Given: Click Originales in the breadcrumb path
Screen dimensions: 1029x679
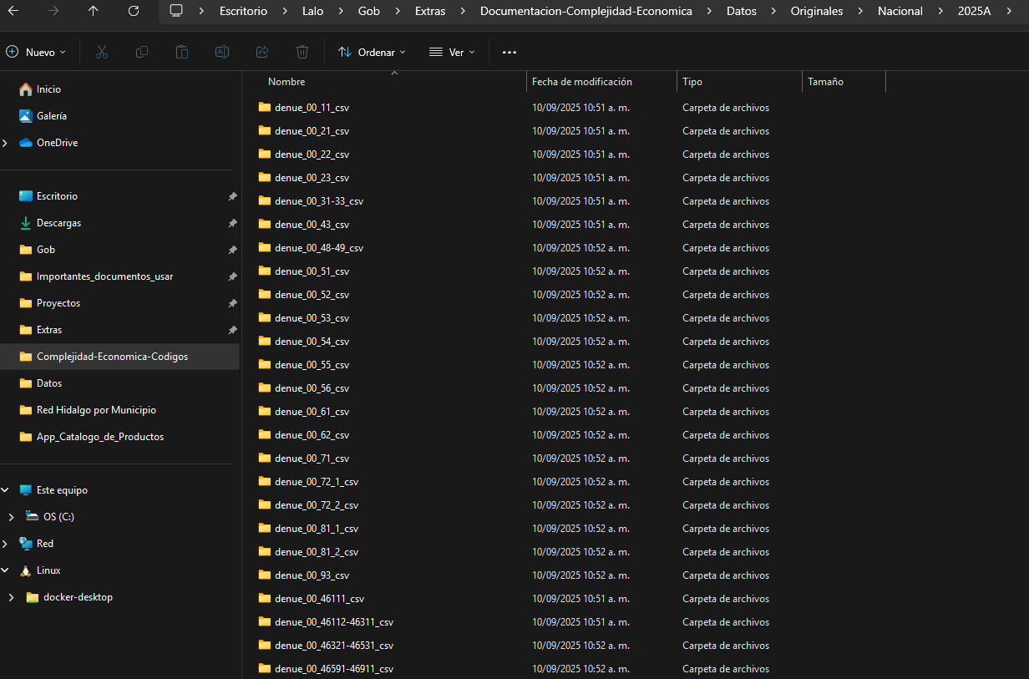Looking at the screenshot, I should [816, 11].
